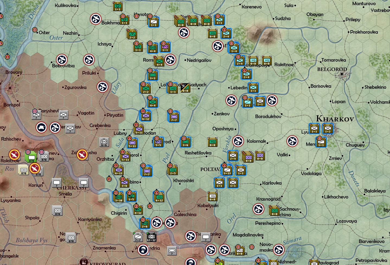
Task: Click the Belgorod city marker
Action: pos(342,74)
